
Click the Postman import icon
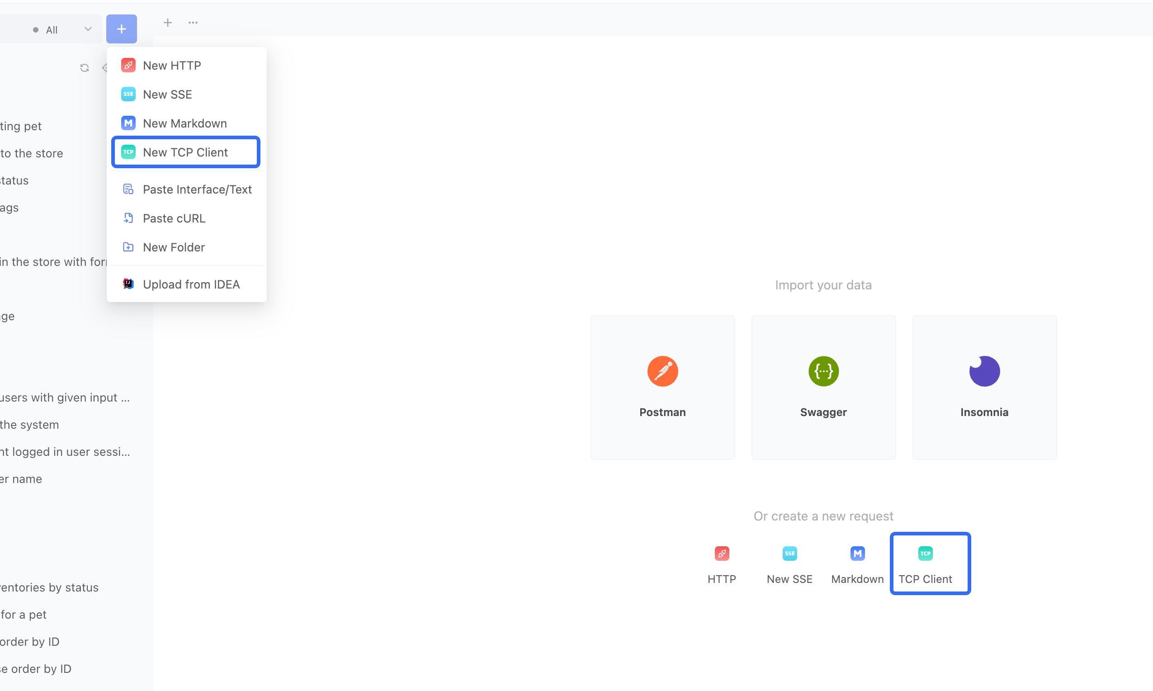tap(662, 372)
